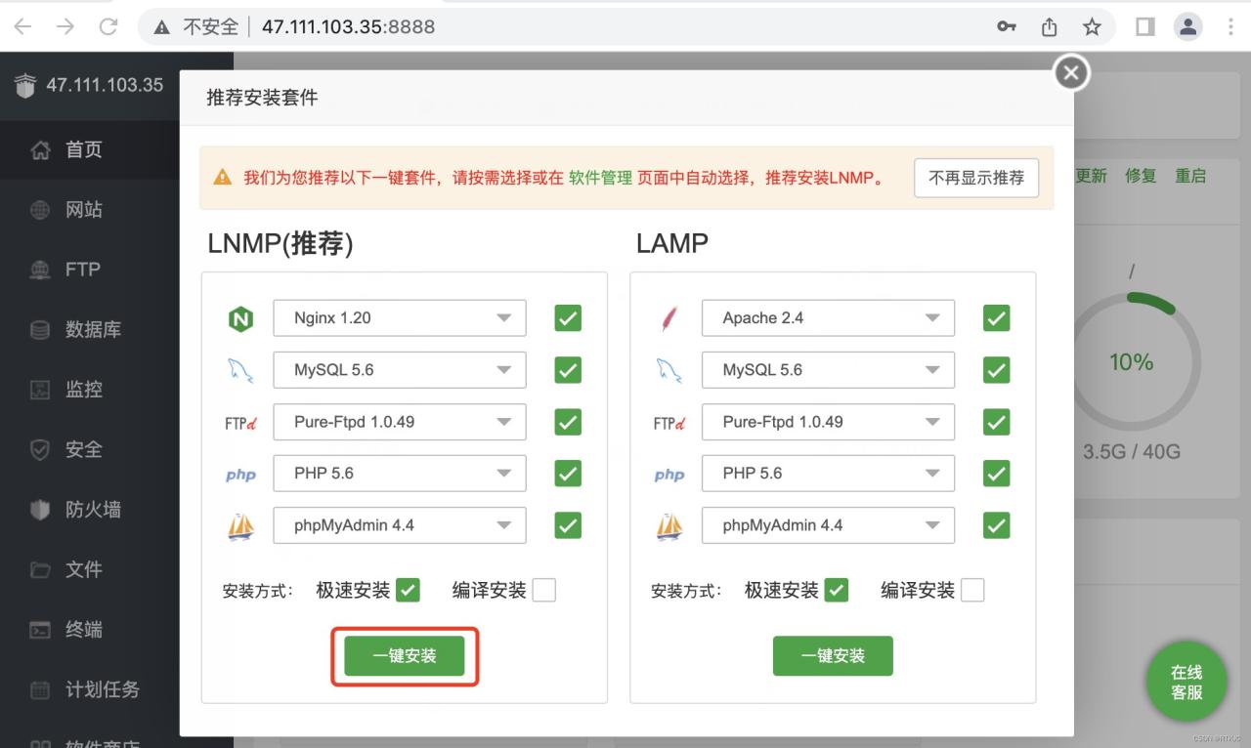Screen dimensions: 1251x748
Task: Uncheck MySQL 5.6 in LNMP
Action: point(568,370)
